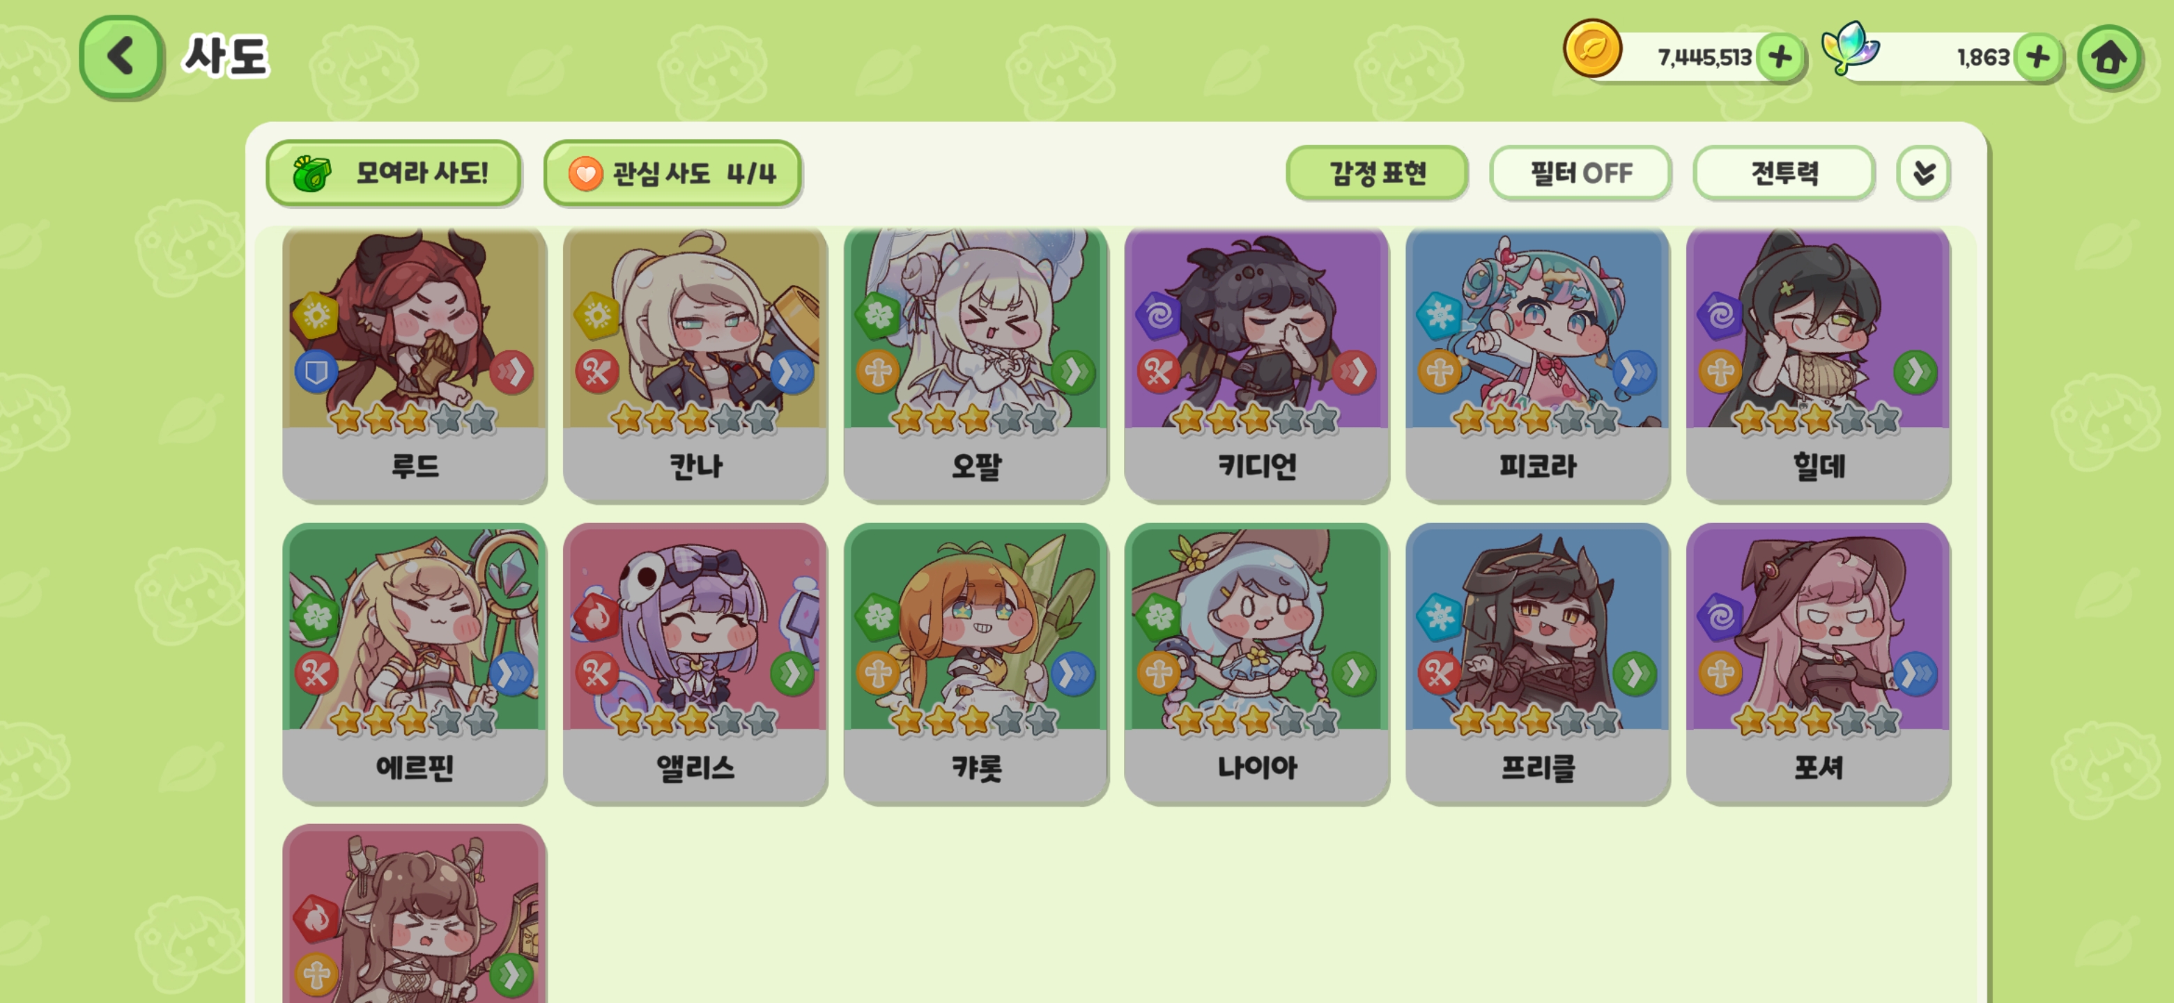
Task: Click the snowflake element icon on 피코라
Action: coord(1439,315)
